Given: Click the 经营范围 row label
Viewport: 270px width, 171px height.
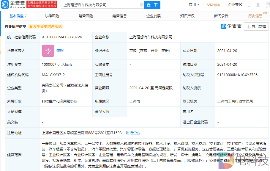Looking at the screenshot, I should (15, 155).
